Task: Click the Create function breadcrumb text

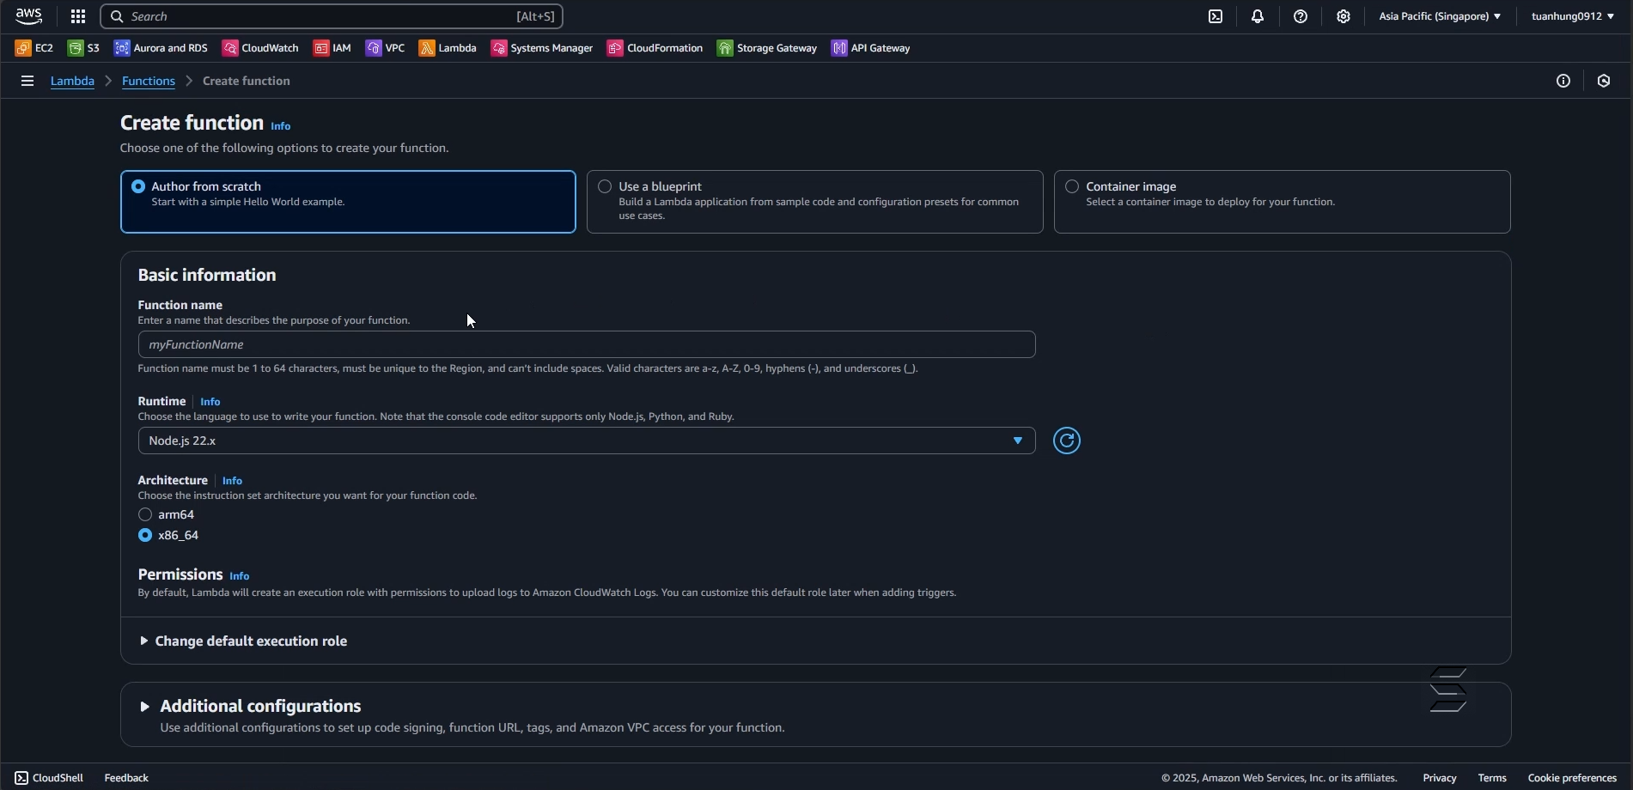Action: tap(247, 81)
